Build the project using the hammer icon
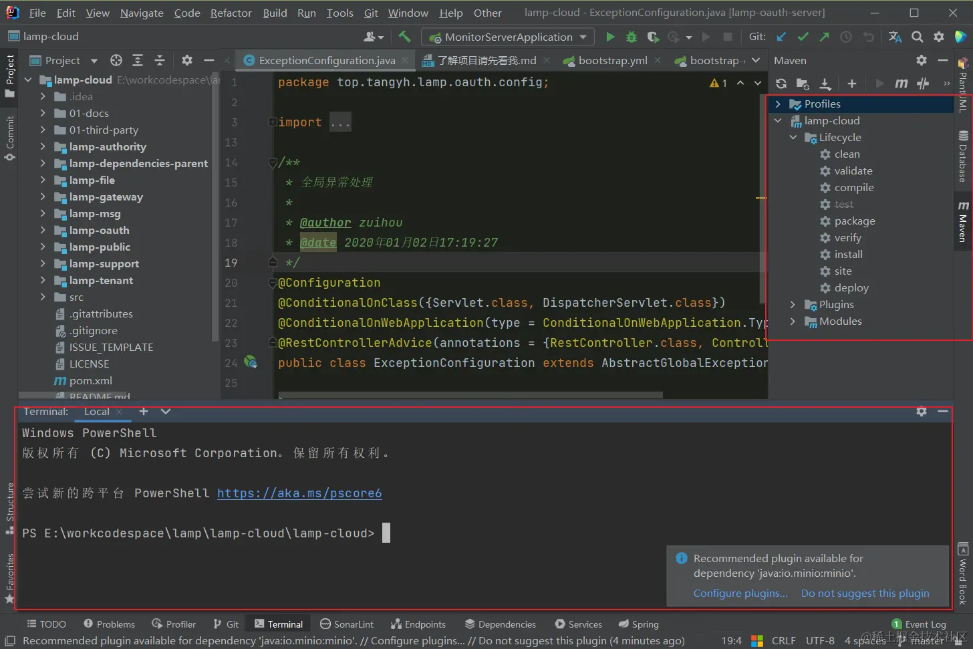973x649 pixels. pyautogui.click(x=404, y=37)
